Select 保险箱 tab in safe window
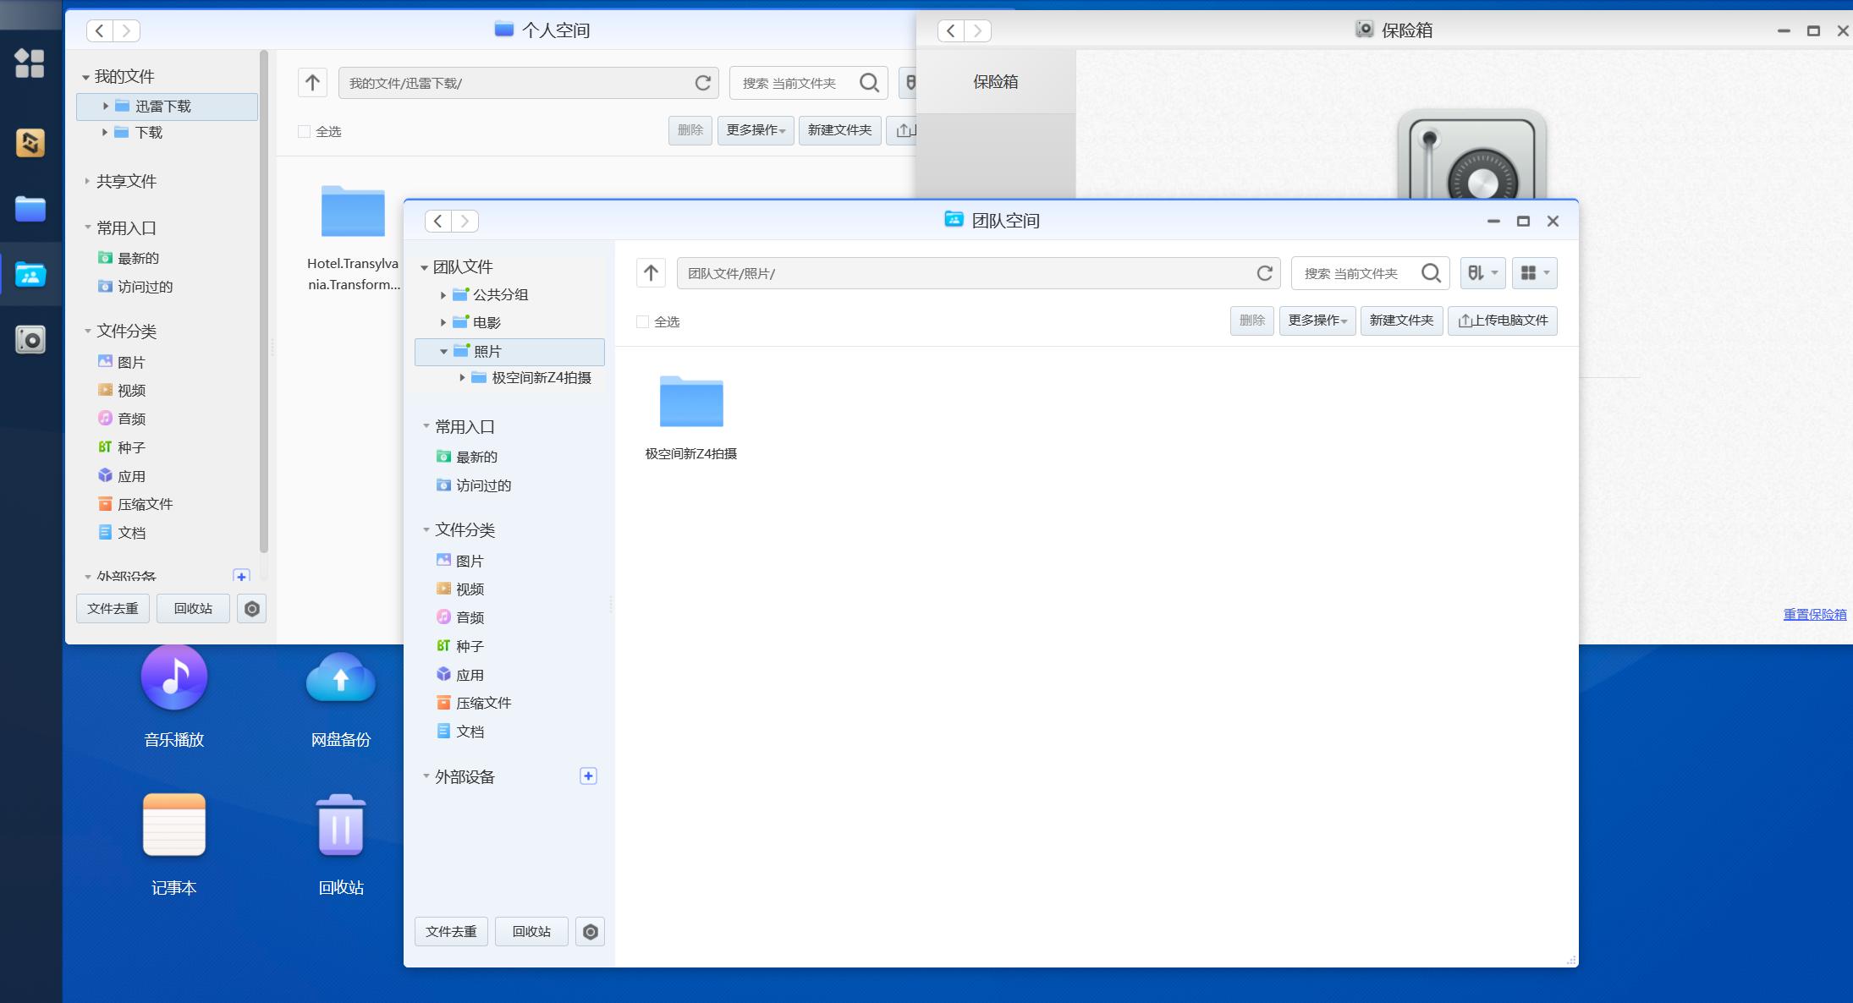The height and width of the screenshot is (1003, 1853). click(x=995, y=82)
